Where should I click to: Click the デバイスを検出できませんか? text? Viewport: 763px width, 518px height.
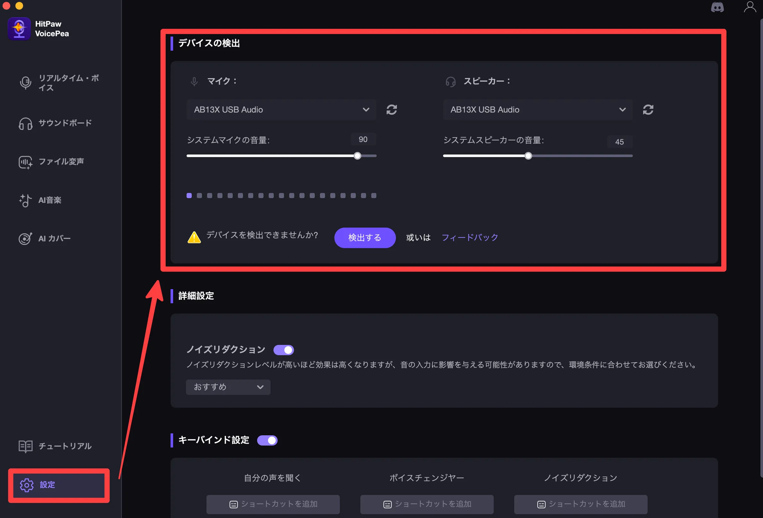[x=262, y=235]
